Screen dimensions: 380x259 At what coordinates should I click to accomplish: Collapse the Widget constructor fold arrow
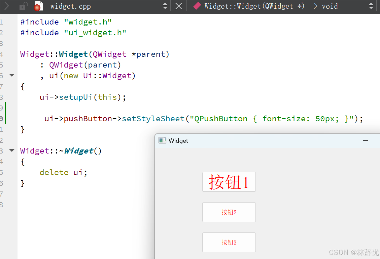pyautogui.click(x=12, y=75)
